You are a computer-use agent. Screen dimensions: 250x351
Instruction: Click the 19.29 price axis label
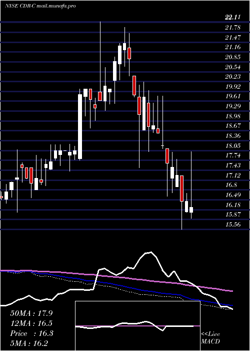(233, 106)
